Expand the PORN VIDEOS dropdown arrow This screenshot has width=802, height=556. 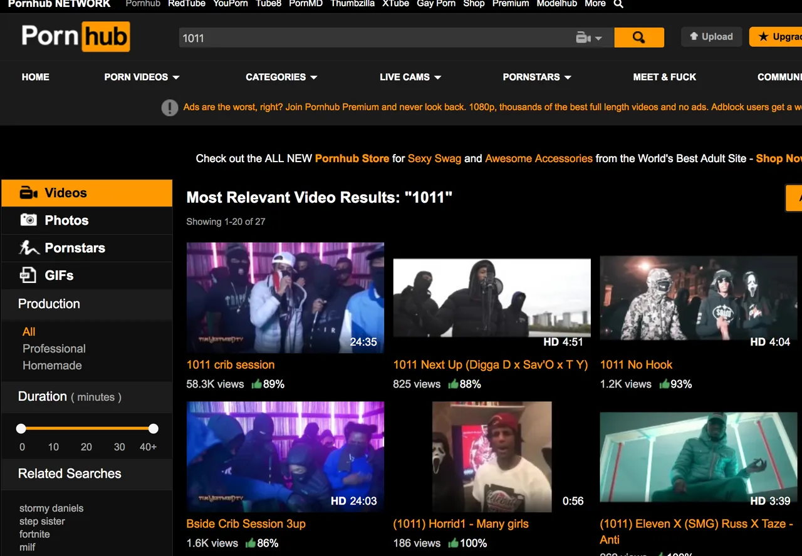(176, 78)
